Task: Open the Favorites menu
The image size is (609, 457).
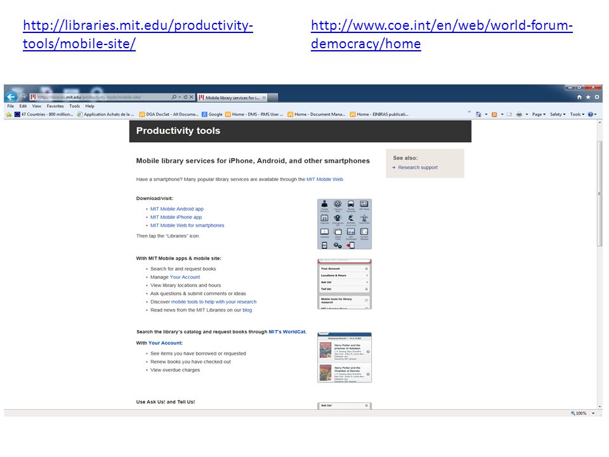Action: pos(55,106)
